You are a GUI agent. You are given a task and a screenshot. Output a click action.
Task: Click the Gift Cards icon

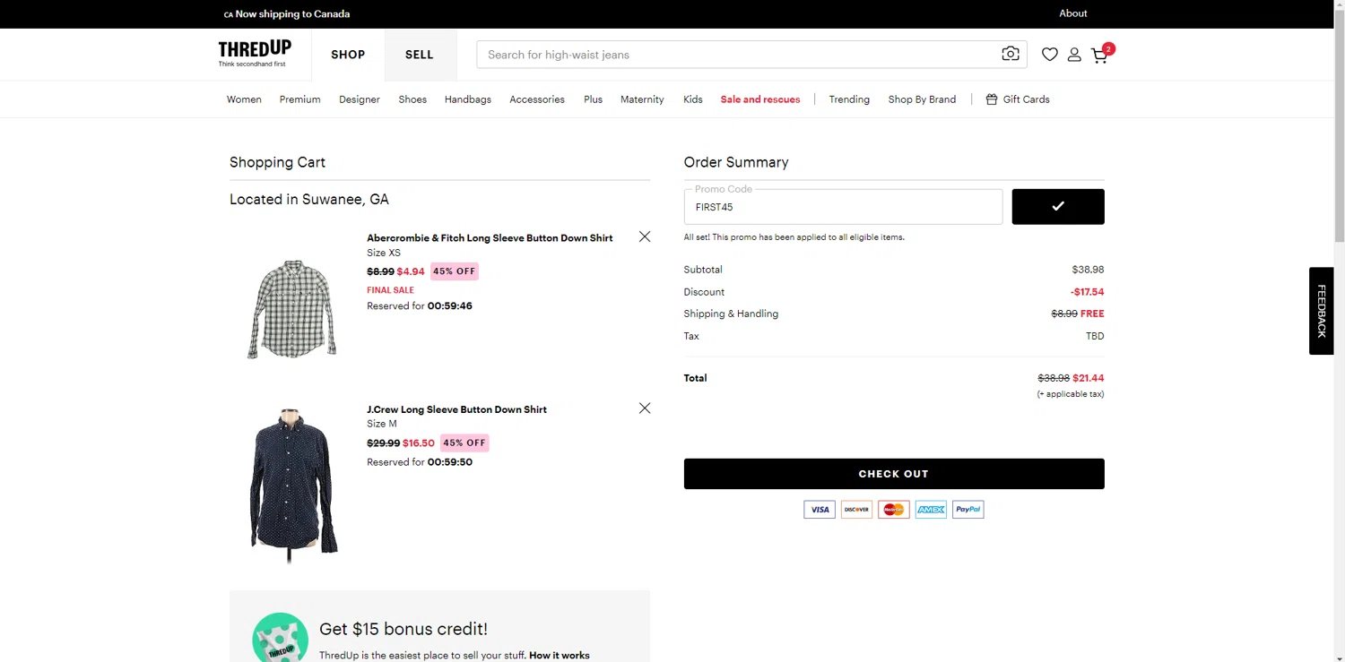991,99
